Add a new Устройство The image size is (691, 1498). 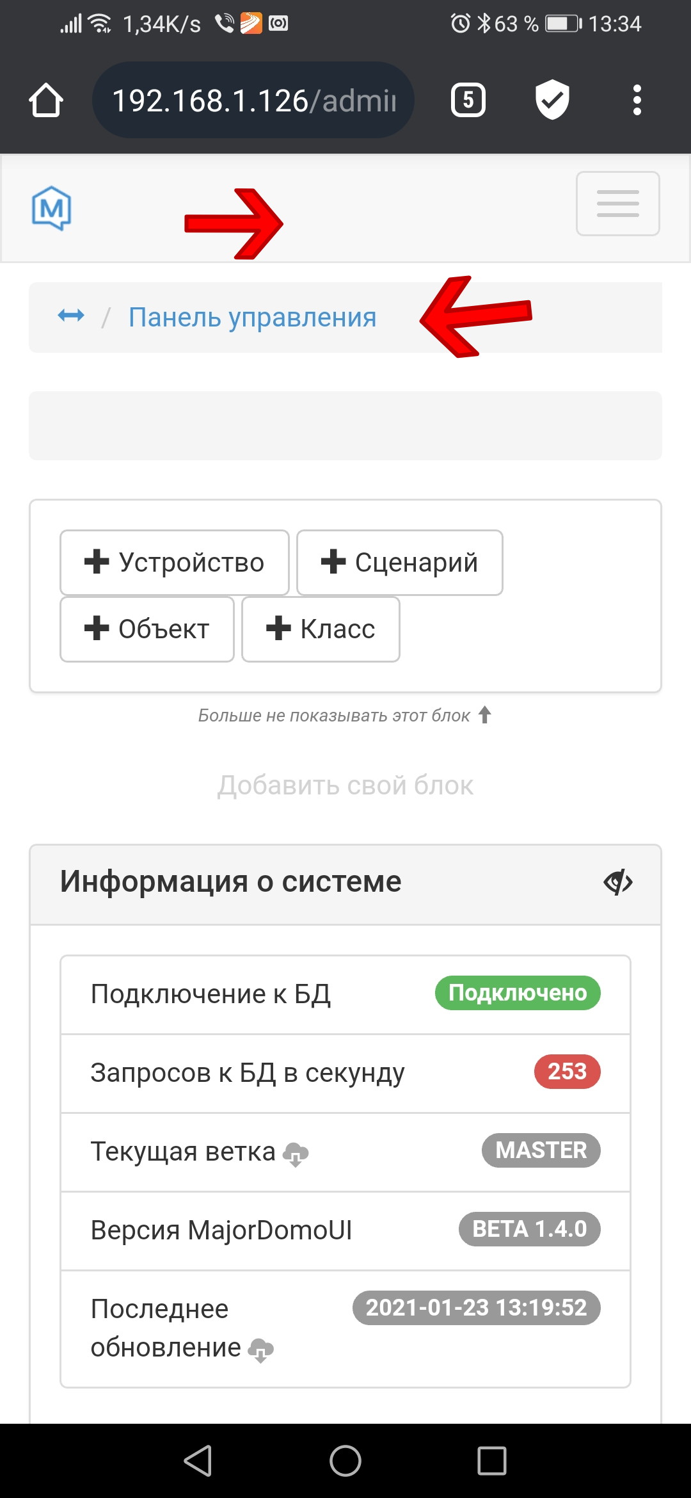(x=175, y=563)
